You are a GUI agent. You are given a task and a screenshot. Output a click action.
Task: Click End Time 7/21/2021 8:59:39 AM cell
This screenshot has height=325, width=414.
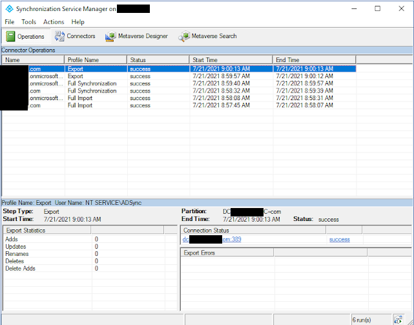click(304, 91)
